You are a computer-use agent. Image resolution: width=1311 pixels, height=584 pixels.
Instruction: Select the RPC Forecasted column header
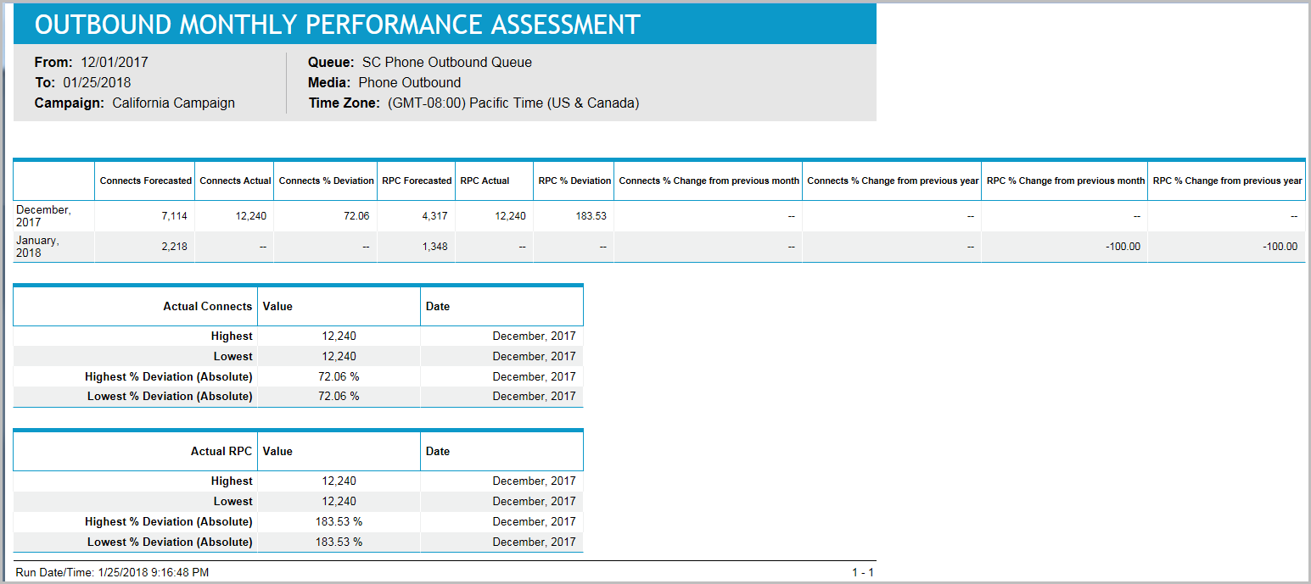click(416, 181)
